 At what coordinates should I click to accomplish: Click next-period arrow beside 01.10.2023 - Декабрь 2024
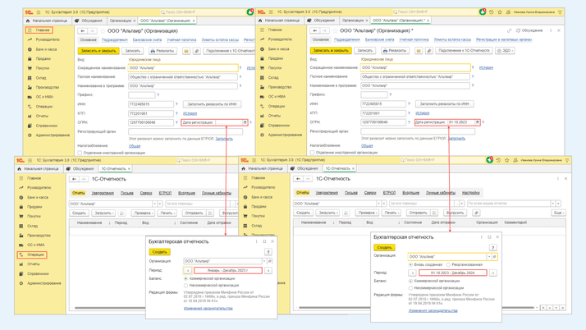coord(493,273)
